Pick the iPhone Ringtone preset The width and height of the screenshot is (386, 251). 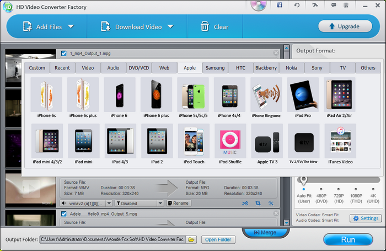click(x=266, y=97)
